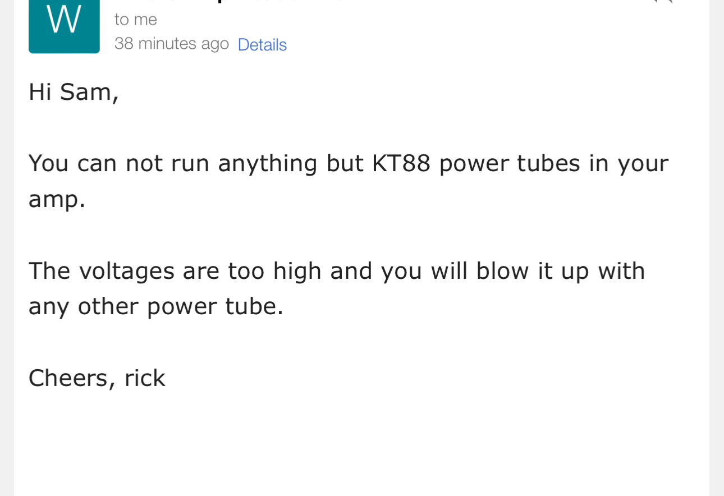This screenshot has width=724, height=496.
Task: Click the word "will" in the second paragraph
Action: 449,271
